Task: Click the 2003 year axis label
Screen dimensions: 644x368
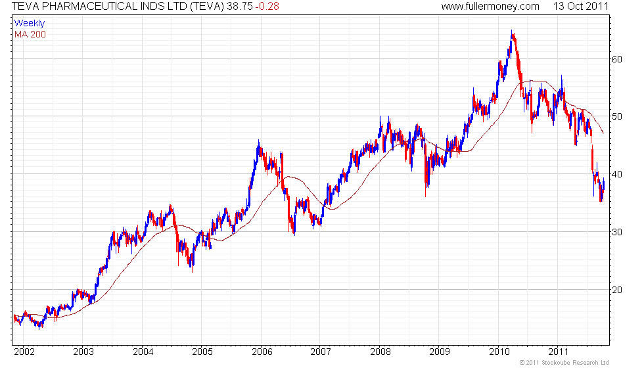Action: (x=83, y=352)
